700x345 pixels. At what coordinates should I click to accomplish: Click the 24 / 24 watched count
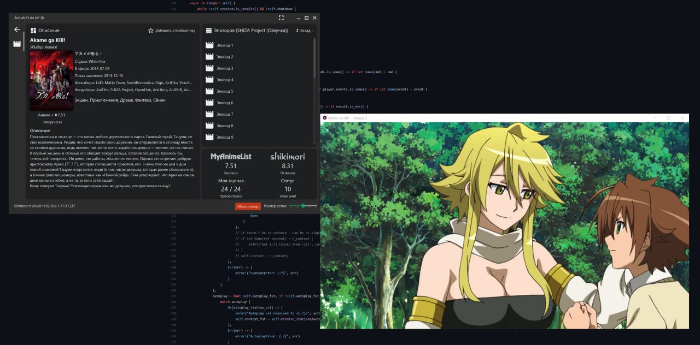pos(231,189)
